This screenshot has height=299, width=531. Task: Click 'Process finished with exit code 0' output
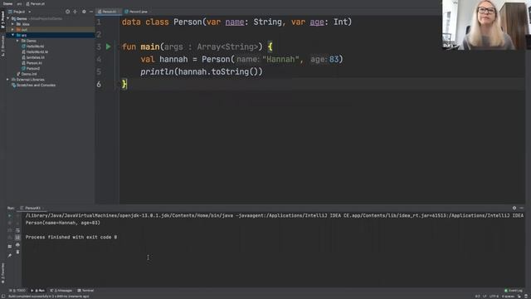pyautogui.click(x=71, y=238)
